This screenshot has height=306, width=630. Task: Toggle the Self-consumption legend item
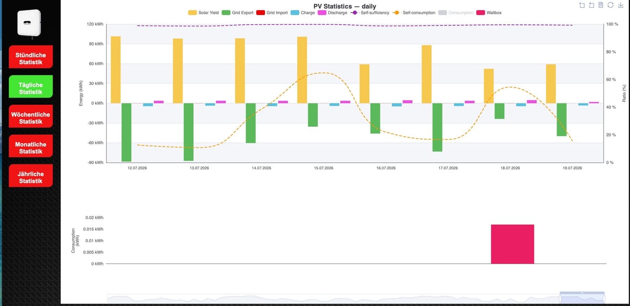[x=414, y=13]
